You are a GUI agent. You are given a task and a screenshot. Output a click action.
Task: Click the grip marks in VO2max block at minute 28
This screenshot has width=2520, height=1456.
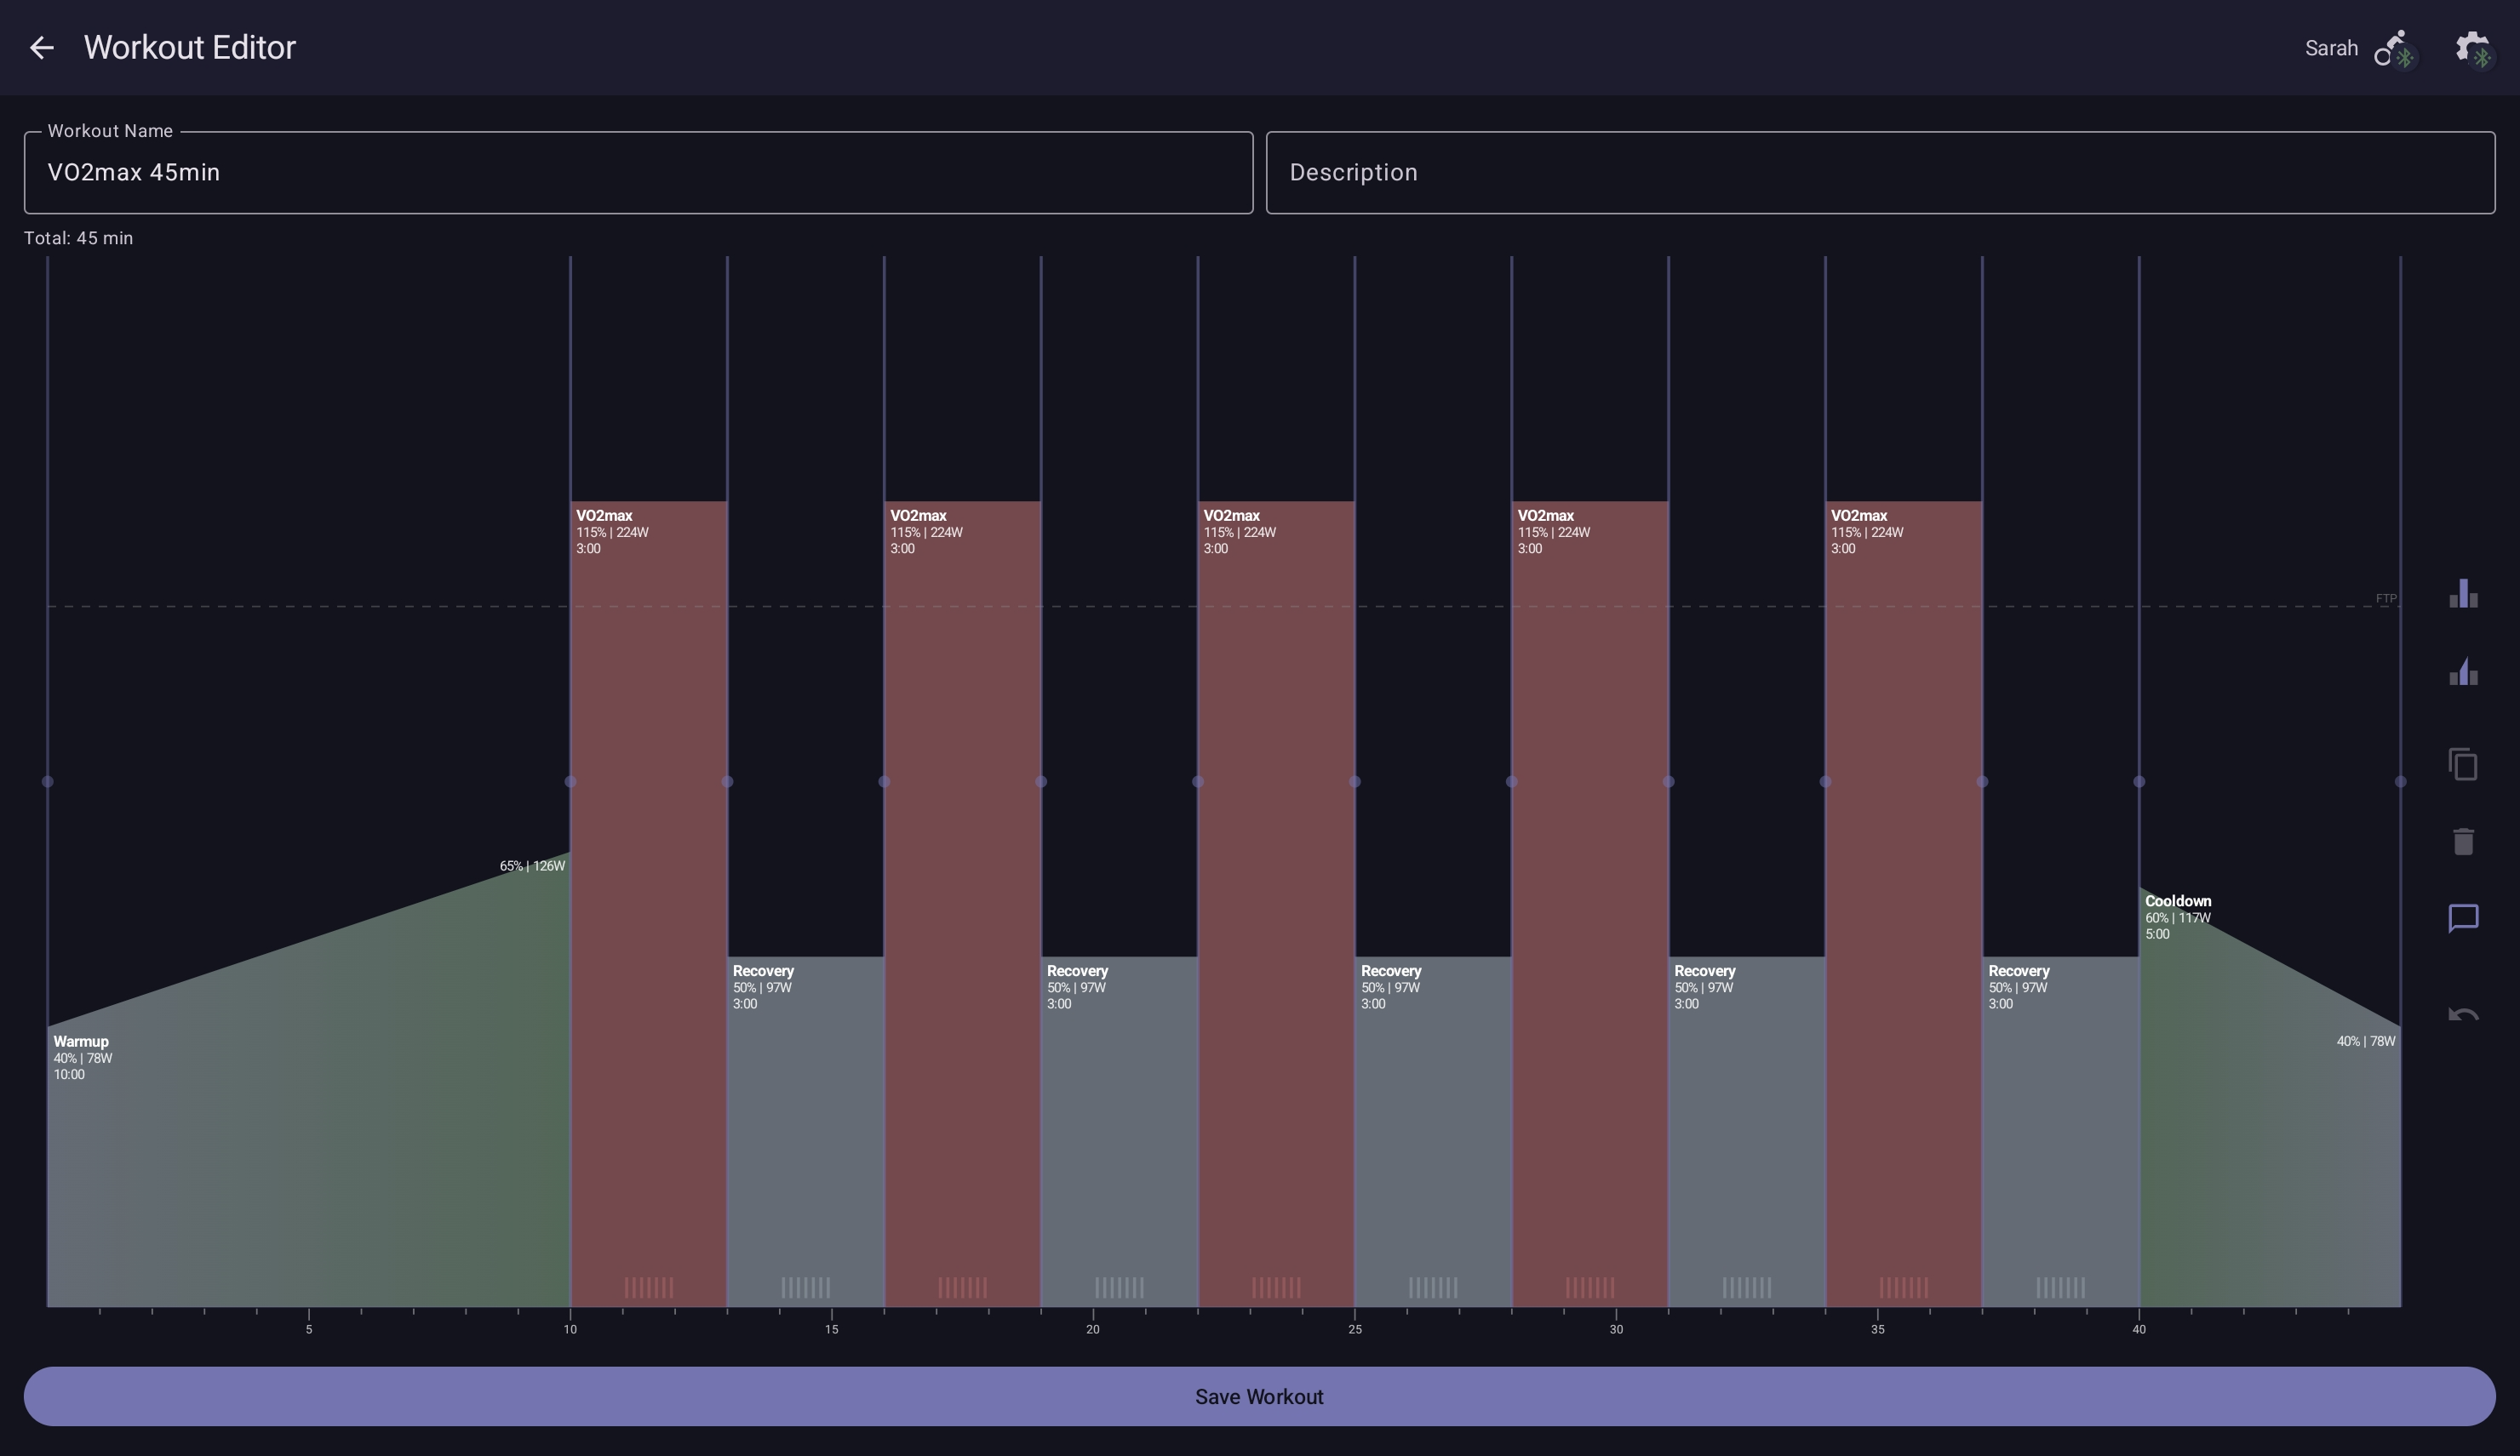point(1590,1288)
